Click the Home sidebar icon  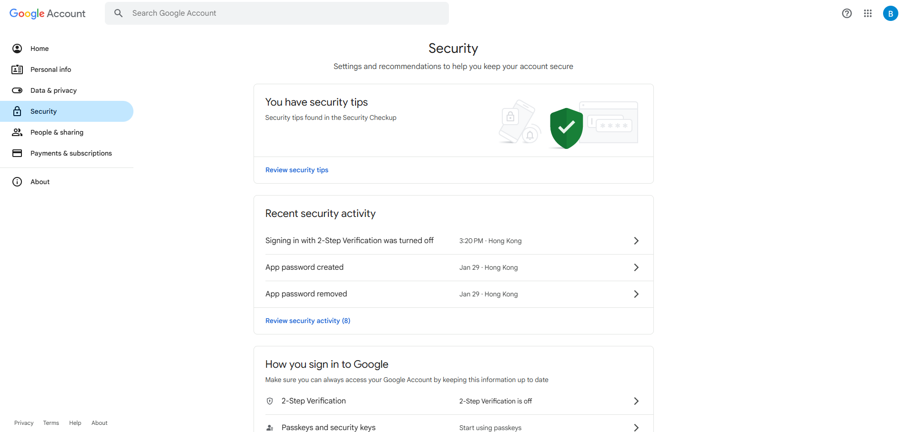(17, 49)
